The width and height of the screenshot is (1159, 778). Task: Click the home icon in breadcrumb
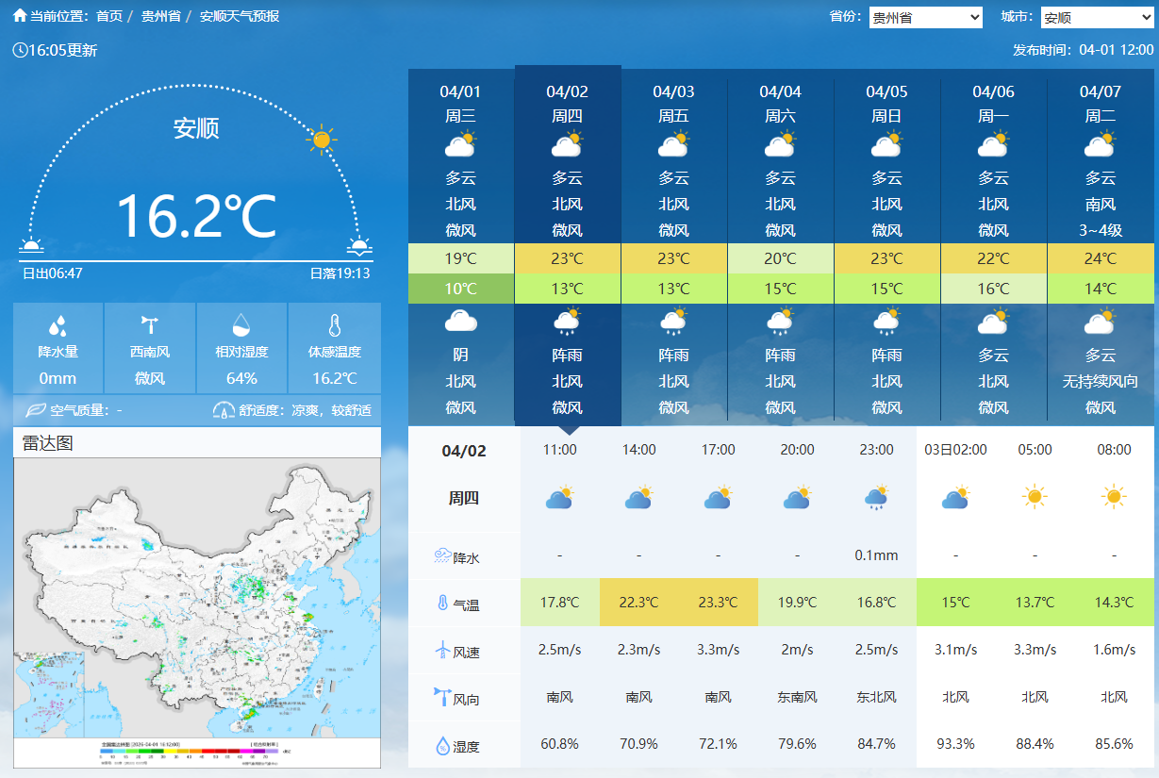pos(20,16)
